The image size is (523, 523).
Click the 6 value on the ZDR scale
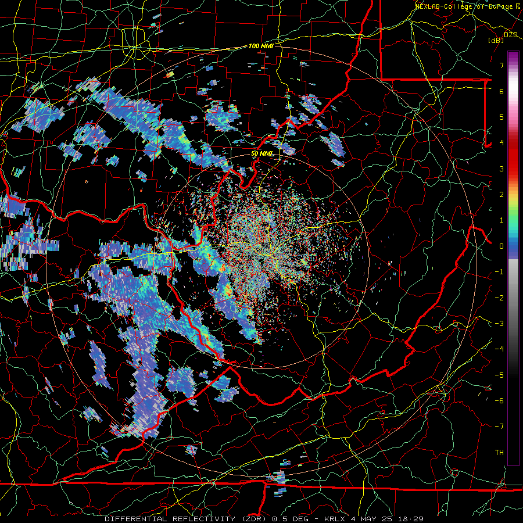tap(501, 91)
